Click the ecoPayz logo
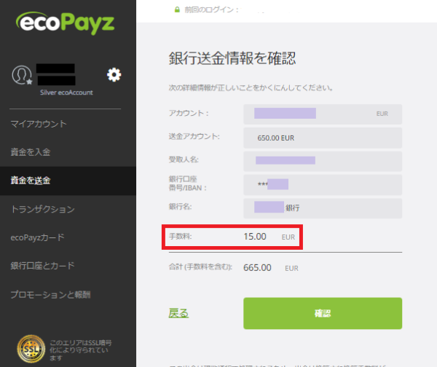This screenshot has height=367, width=437. click(66, 23)
